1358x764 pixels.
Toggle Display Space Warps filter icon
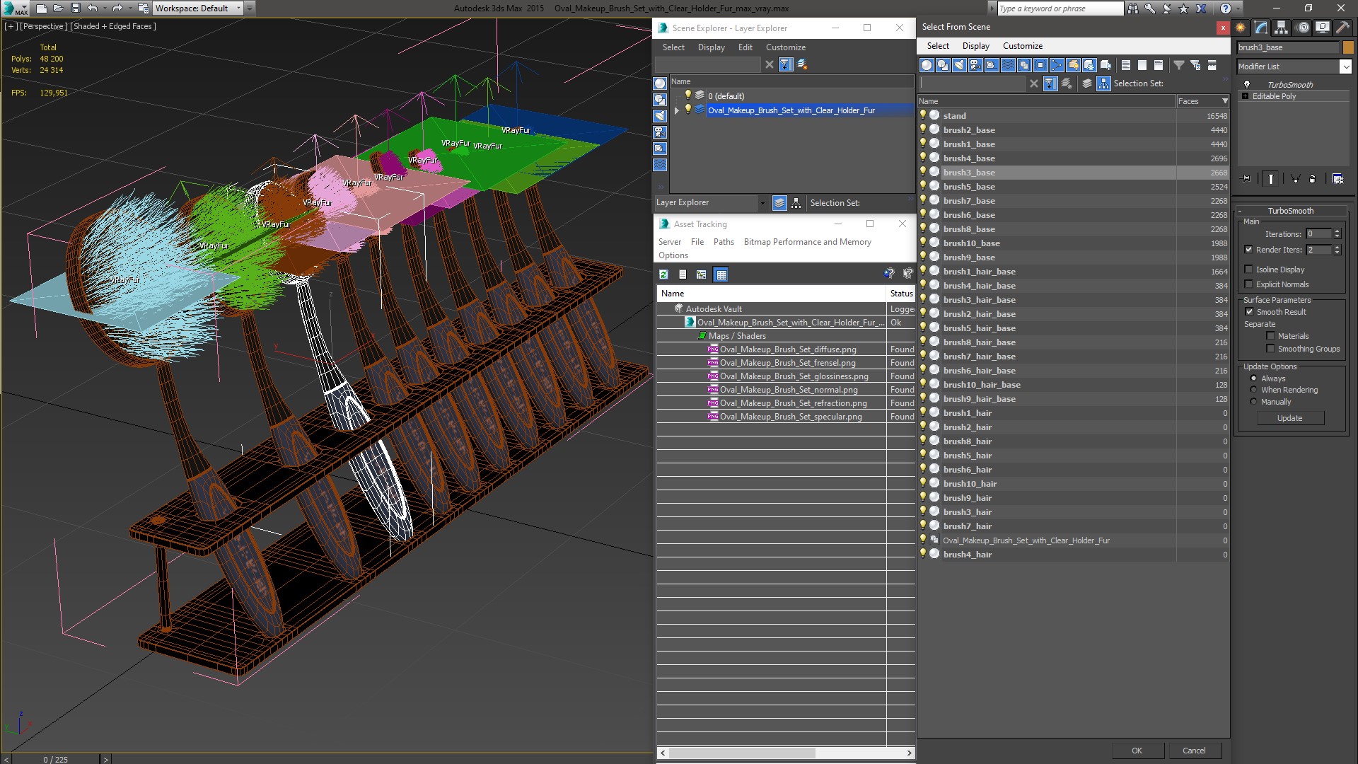[1008, 65]
